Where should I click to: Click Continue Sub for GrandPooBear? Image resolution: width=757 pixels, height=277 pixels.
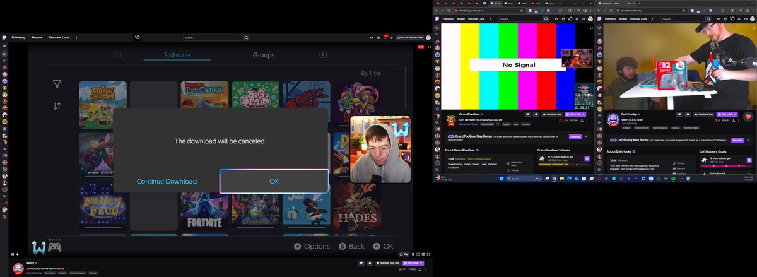(552, 114)
